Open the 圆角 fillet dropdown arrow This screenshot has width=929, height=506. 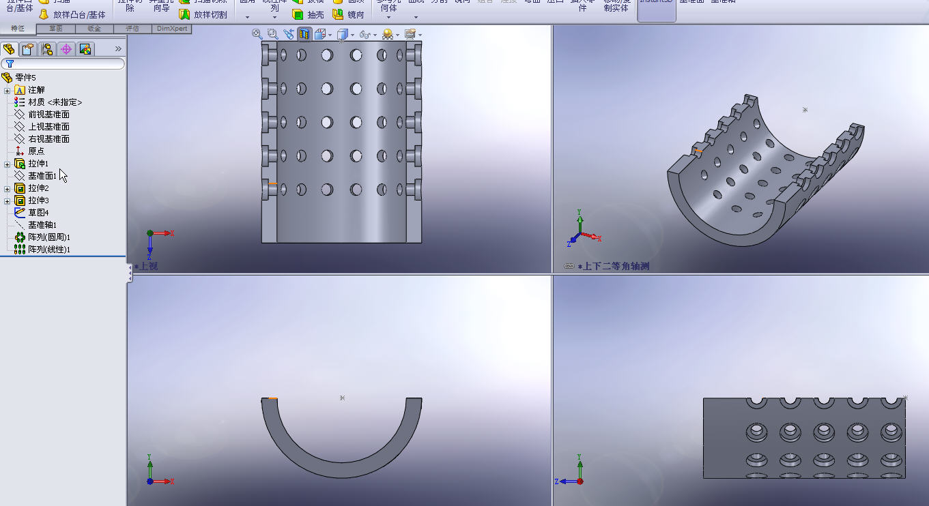(x=247, y=17)
